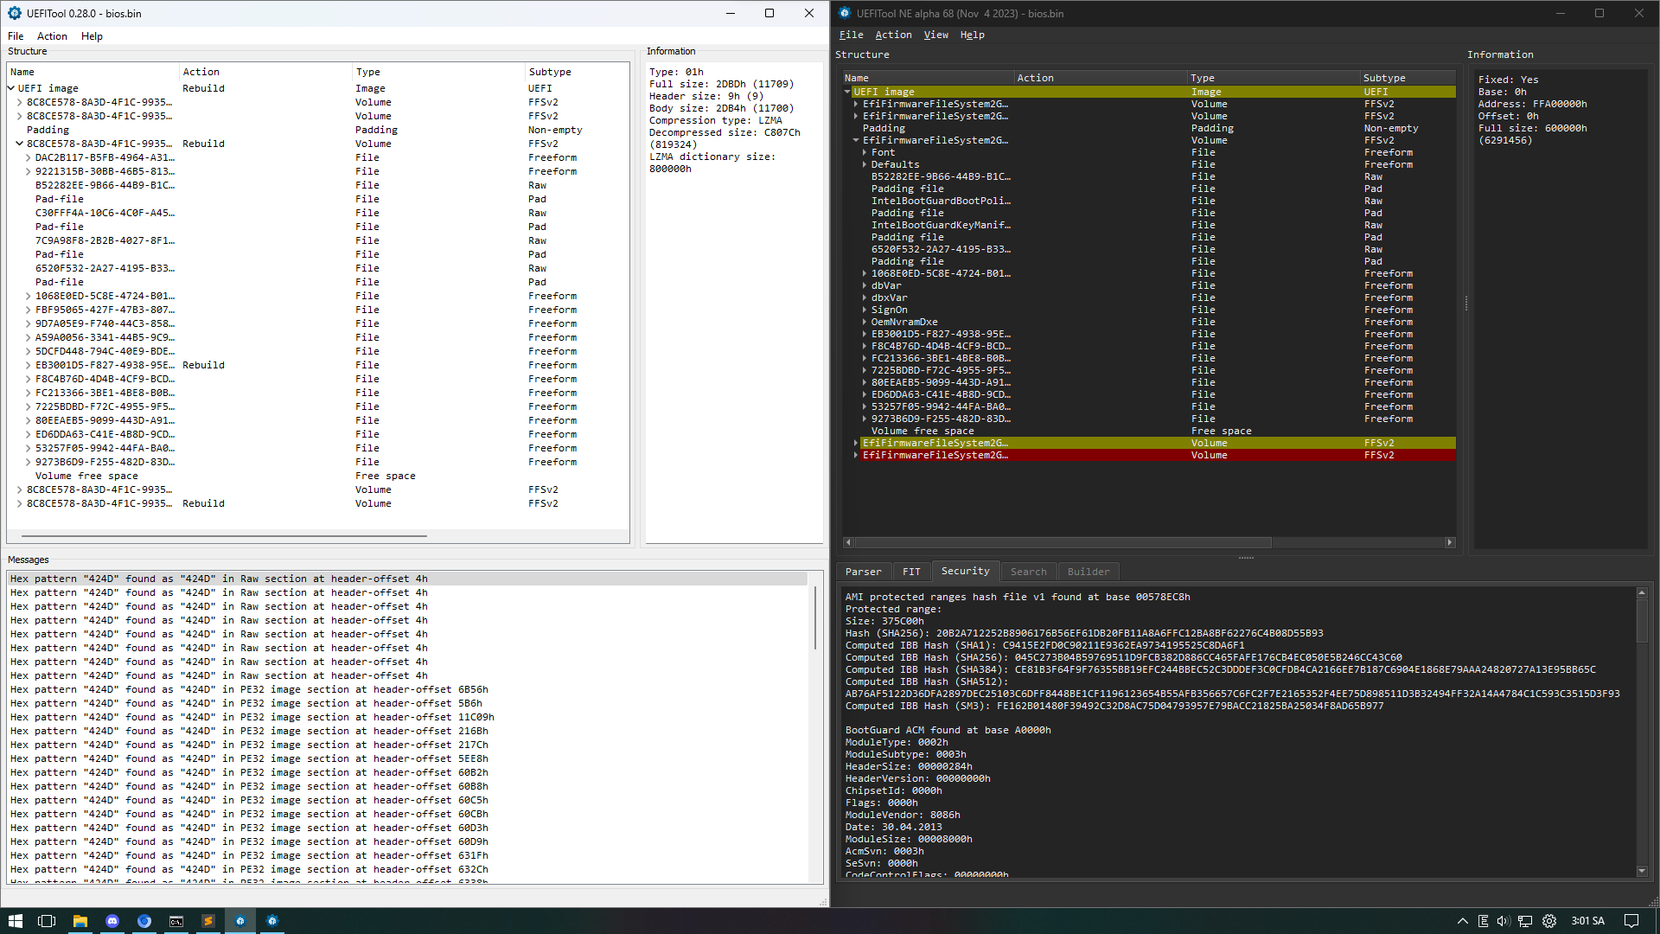1660x934 pixels.
Task: Select the IntelBootGuardKeyManif file row
Action: pos(941,225)
